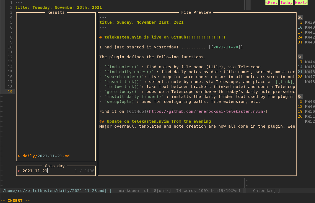Collapse the Calendar using its [-] control

(x=276, y=190)
